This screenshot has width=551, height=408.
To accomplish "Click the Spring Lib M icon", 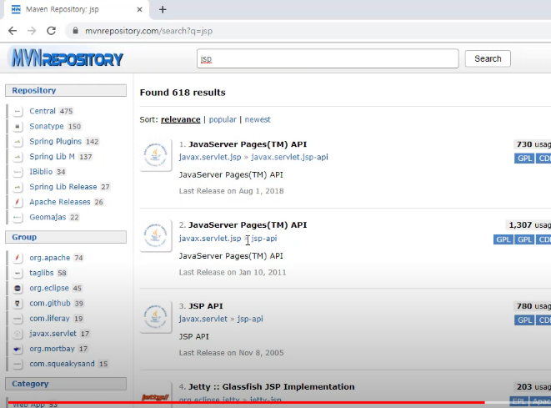I will (18, 157).
